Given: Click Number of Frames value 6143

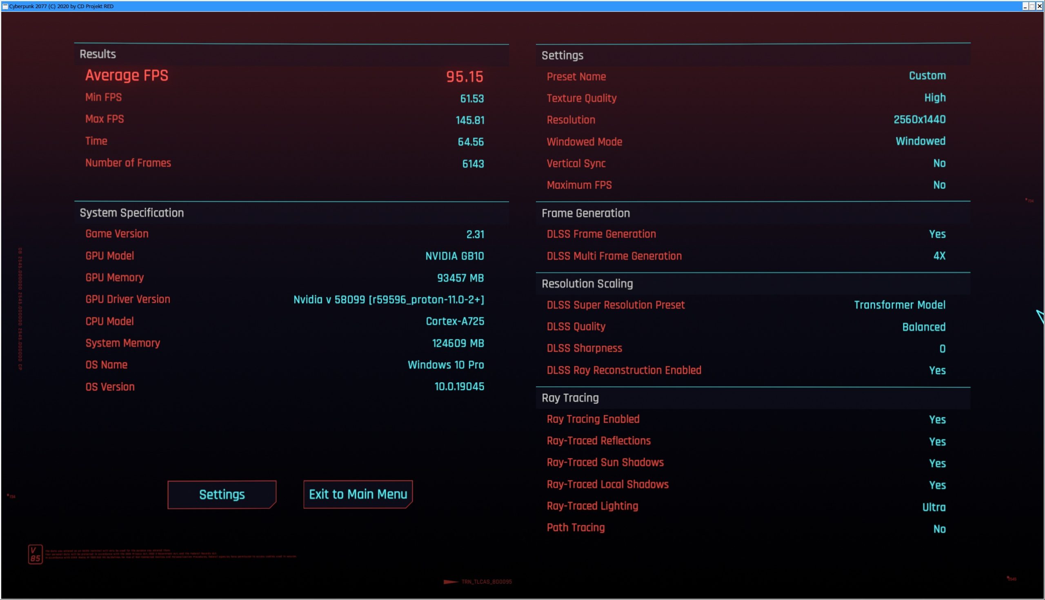Looking at the screenshot, I should (473, 164).
